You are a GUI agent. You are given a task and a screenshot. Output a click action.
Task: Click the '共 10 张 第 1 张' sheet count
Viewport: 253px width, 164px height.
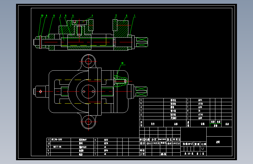click(x=194, y=154)
